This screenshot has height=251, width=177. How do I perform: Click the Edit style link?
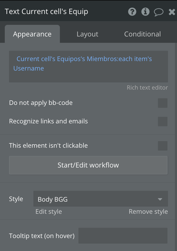click(x=49, y=212)
